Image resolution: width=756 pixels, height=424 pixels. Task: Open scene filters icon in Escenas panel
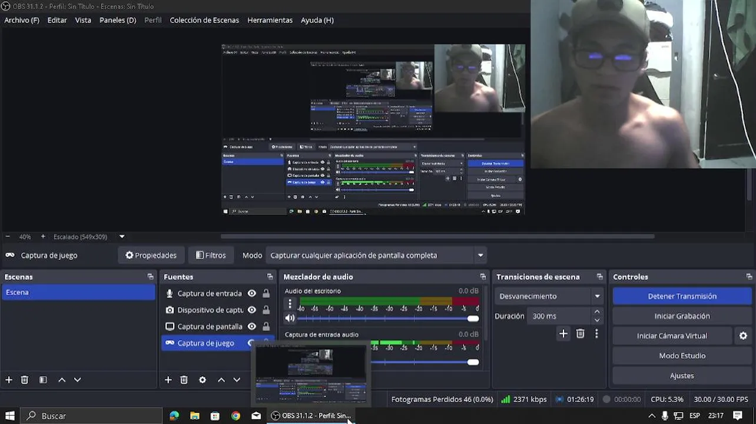(43, 380)
